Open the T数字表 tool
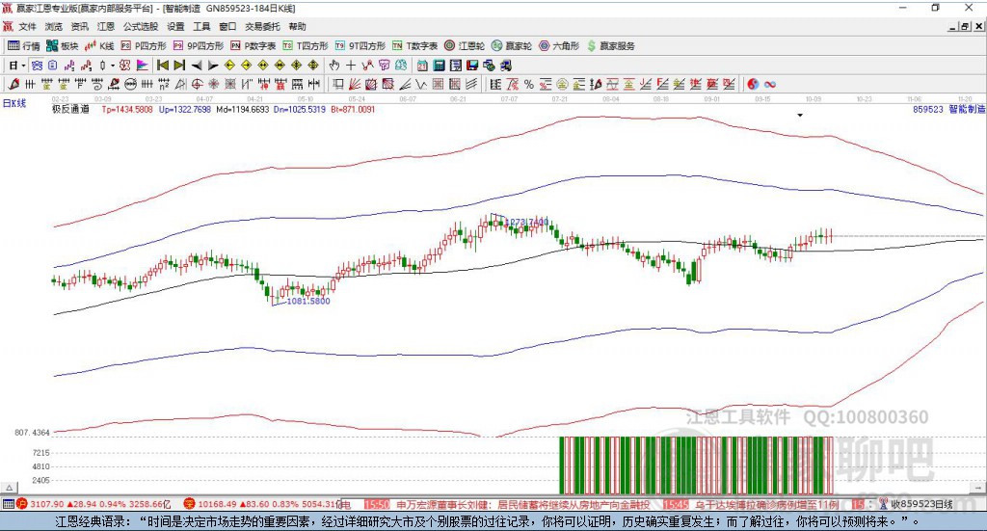The height and width of the screenshot is (531, 987). 414,46
